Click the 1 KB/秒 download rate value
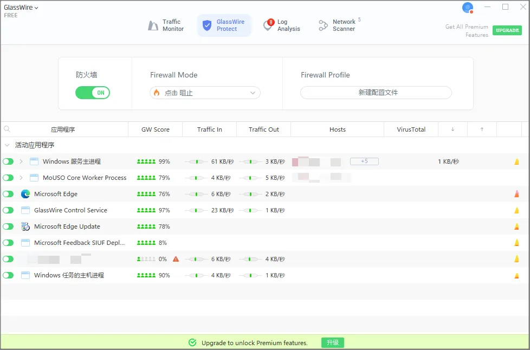530x350 pixels. click(x=449, y=161)
